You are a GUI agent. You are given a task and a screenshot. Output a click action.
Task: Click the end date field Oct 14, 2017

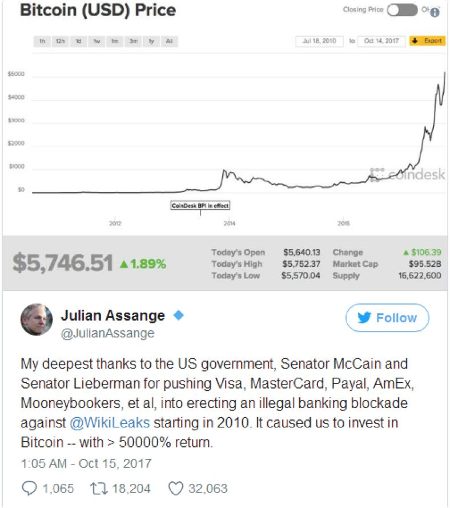[381, 41]
